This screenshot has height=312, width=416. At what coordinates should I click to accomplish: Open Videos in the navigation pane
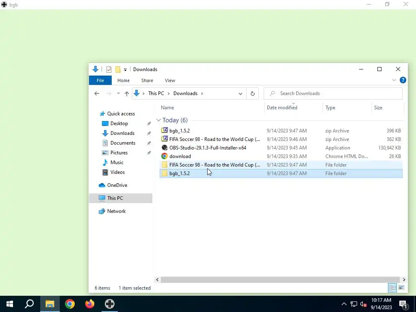tap(117, 172)
